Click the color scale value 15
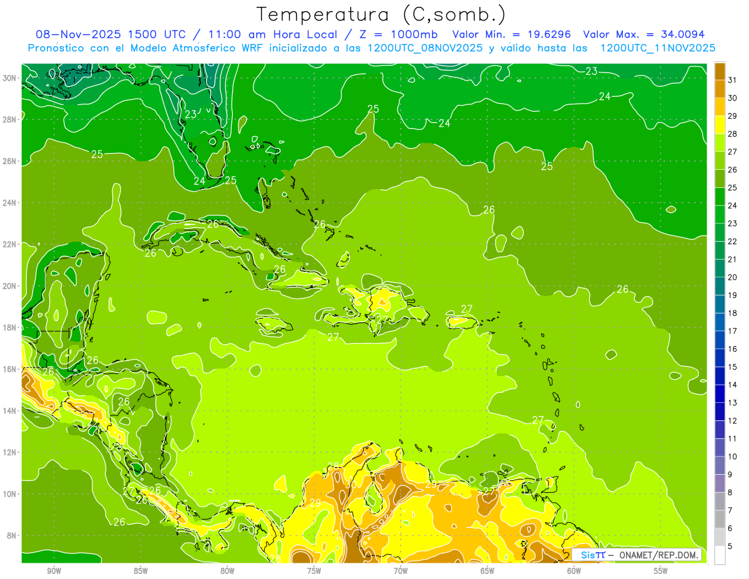 pyautogui.click(x=732, y=367)
